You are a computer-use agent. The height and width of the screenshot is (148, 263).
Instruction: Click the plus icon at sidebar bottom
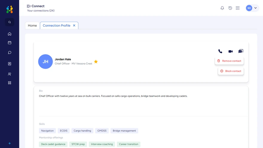[10, 143]
